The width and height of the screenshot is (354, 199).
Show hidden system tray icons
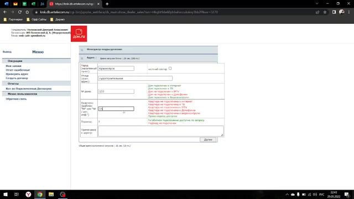[x=287, y=195]
